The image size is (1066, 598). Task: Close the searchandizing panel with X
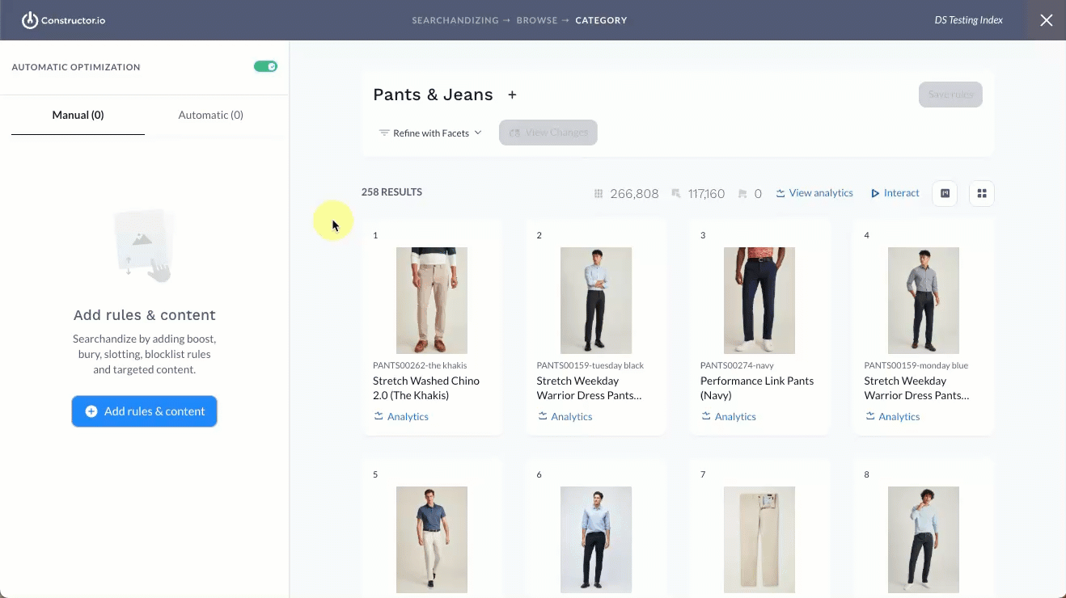(1047, 20)
